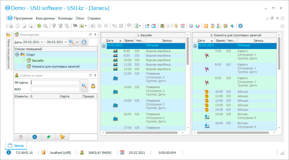Click the 8:00 Водная аэробика entry
Viewport: 289px width, 160px height.
(x=143, y=51)
